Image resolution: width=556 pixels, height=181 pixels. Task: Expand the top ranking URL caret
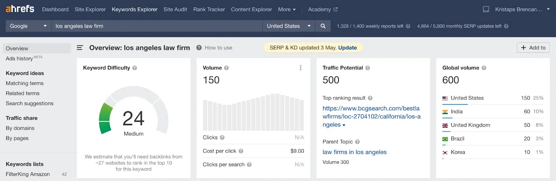344,125
